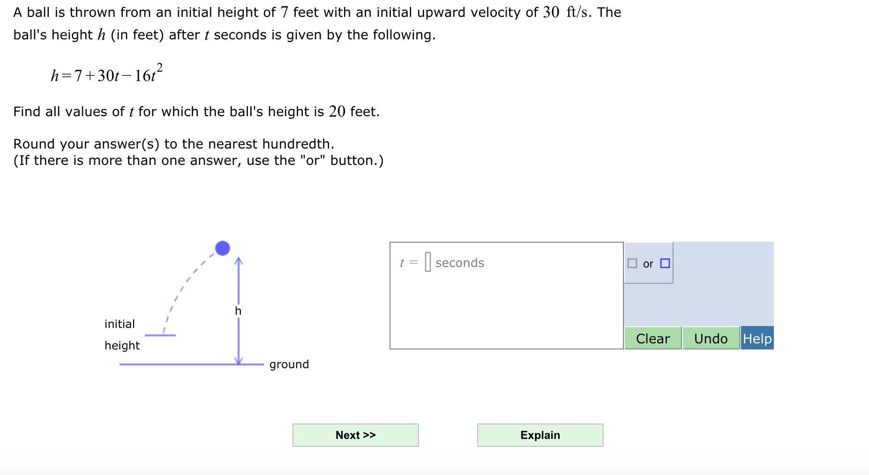Click the "h" label on the height arrow
This screenshot has height=475, width=869.
tap(238, 311)
